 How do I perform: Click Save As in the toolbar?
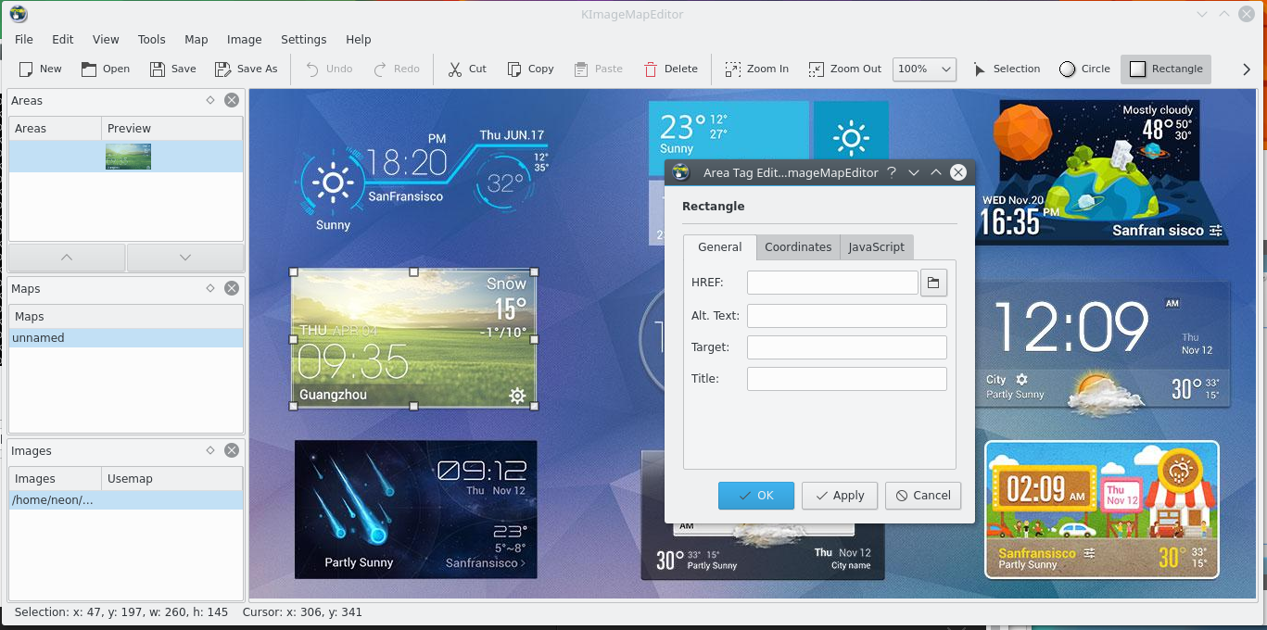tap(246, 69)
